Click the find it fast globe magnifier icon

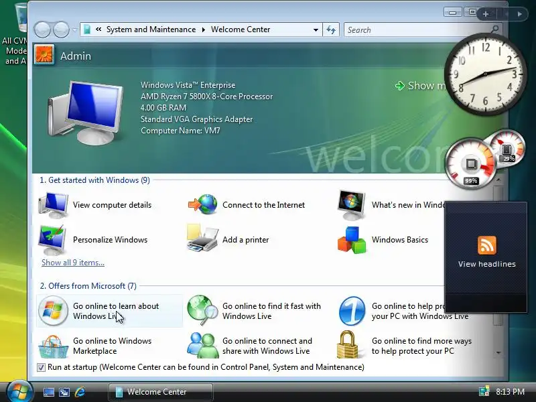(x=203, y=310)
